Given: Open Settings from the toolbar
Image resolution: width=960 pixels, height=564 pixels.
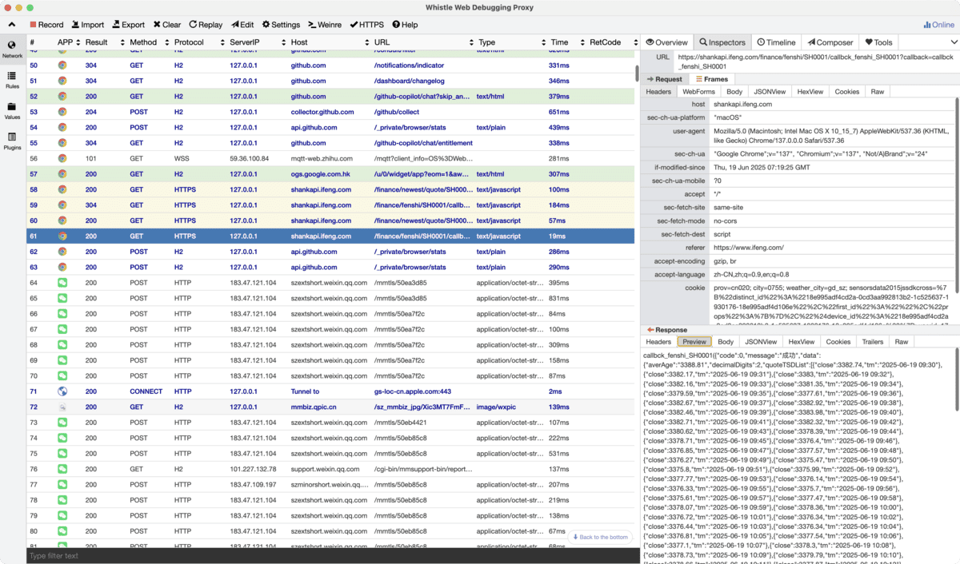Looking at the screenshot, I should [x=281, y=25].
